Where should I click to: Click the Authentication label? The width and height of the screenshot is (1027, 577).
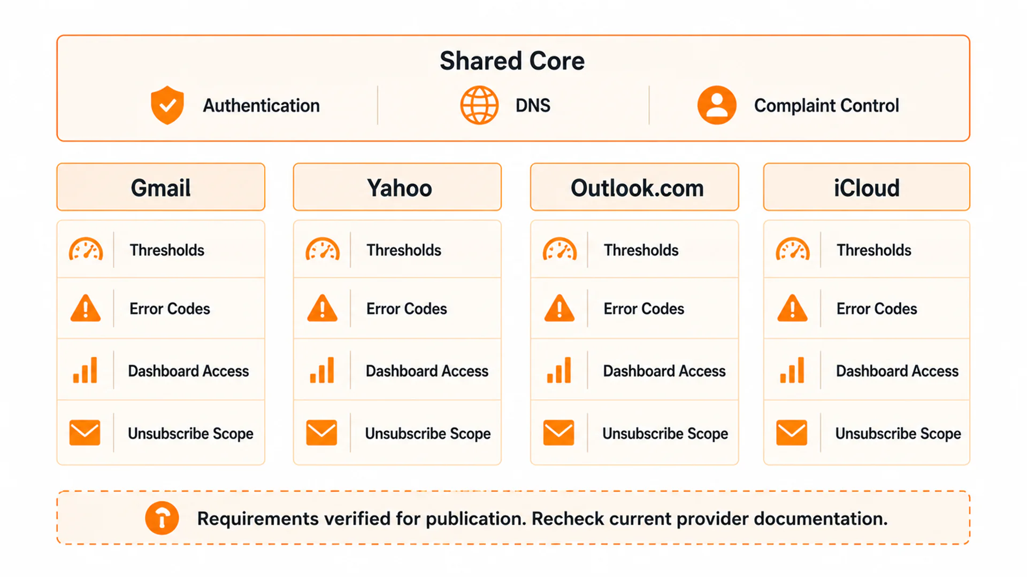click(x=261, y=106)
